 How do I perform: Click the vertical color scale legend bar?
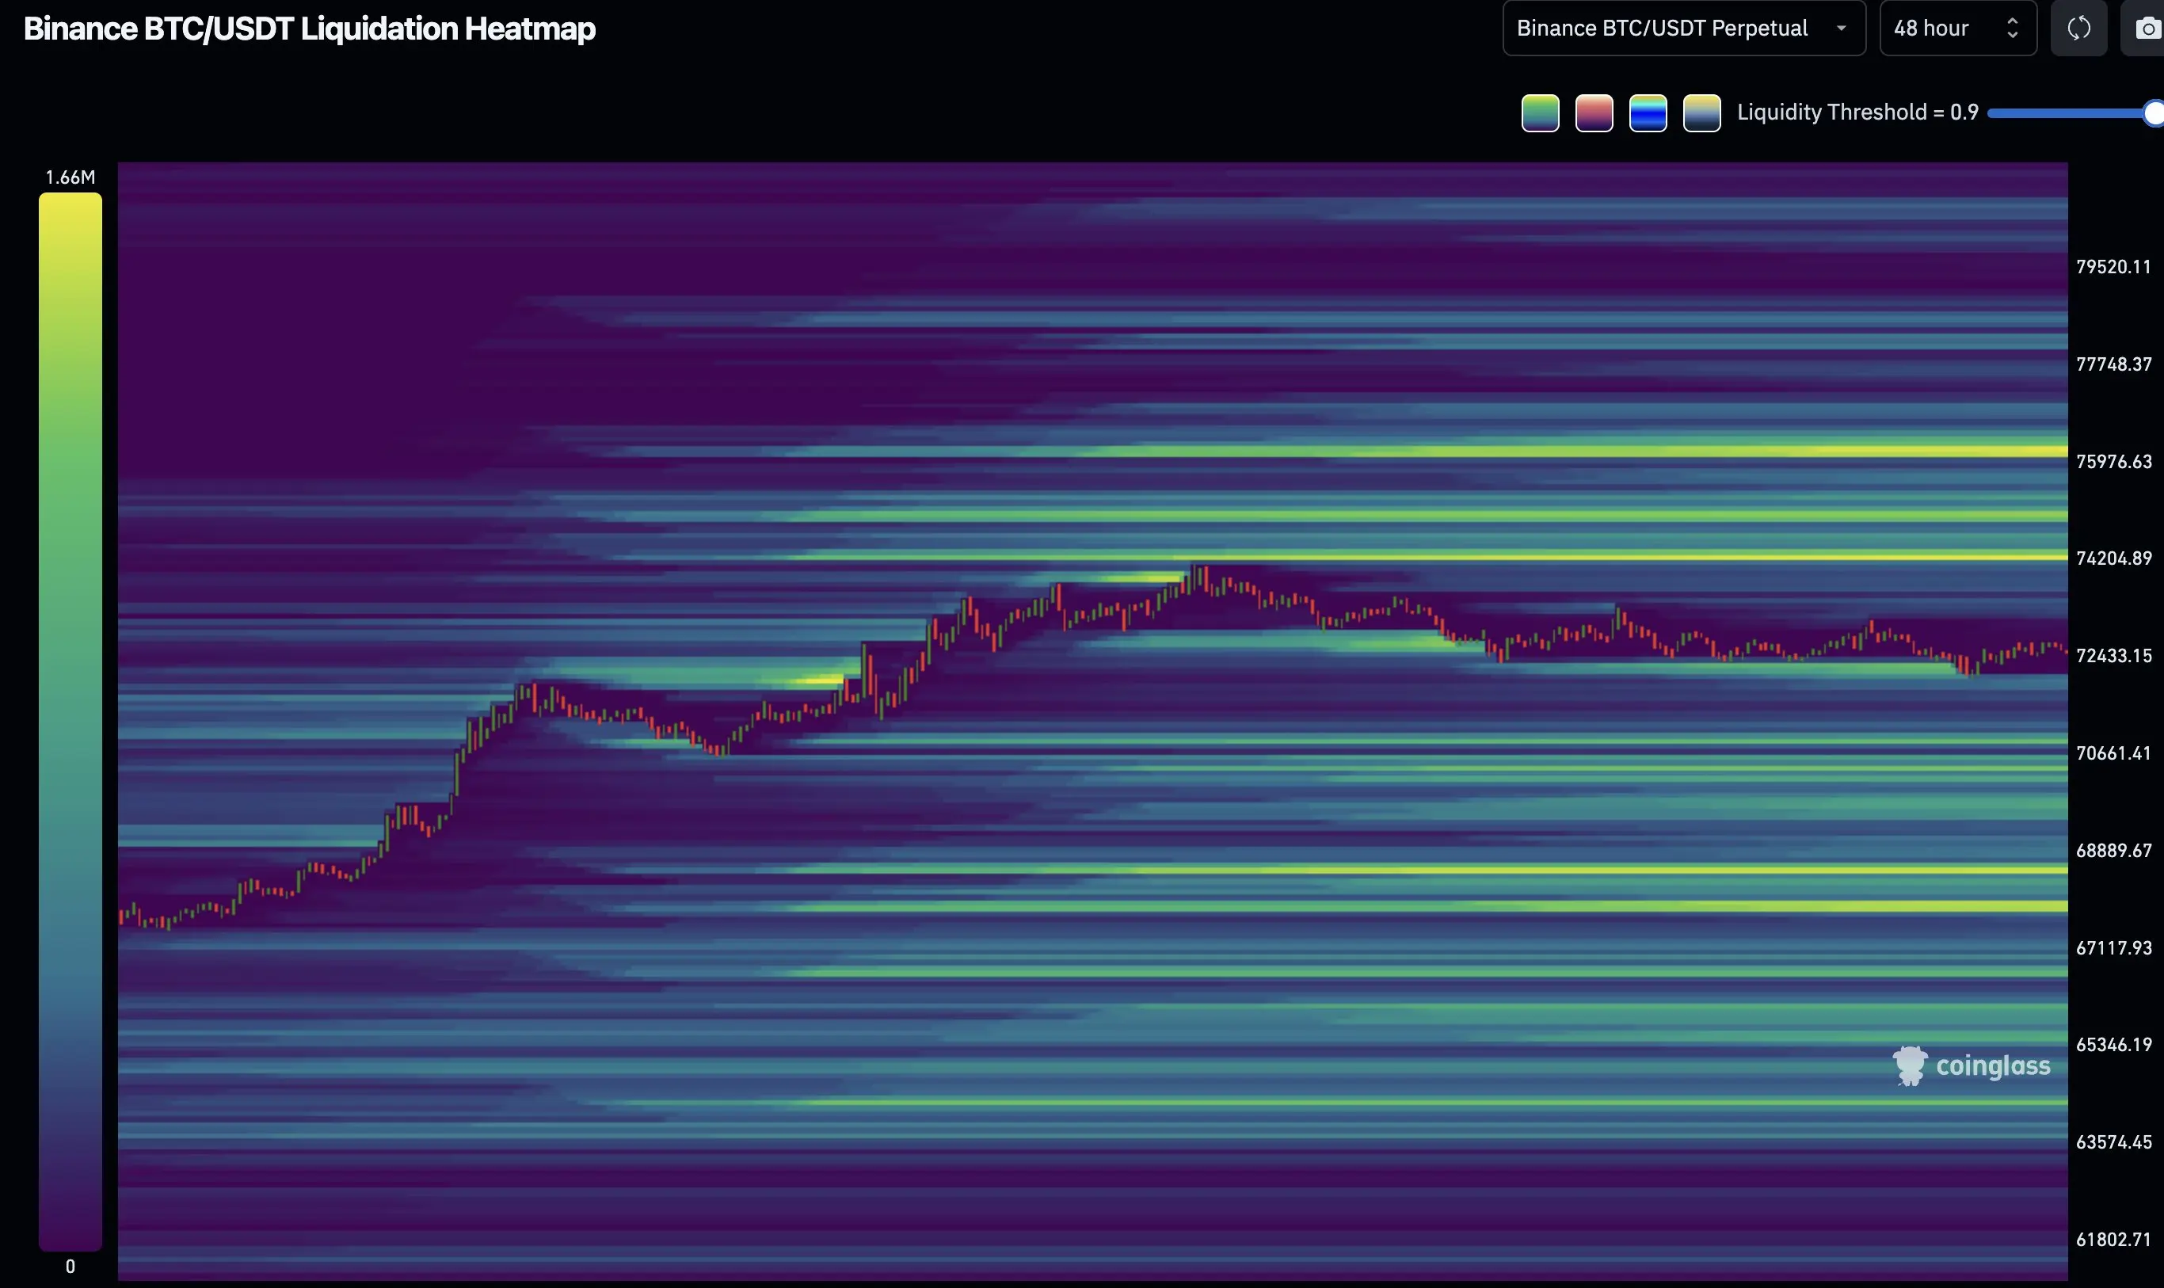coord(70,720)
